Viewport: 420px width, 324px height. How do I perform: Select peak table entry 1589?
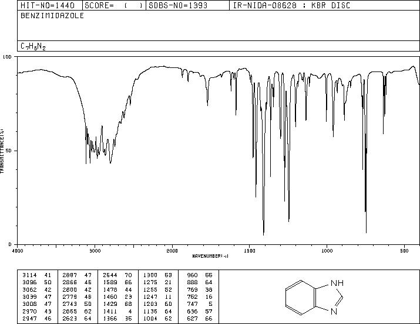tap(117, 282)
